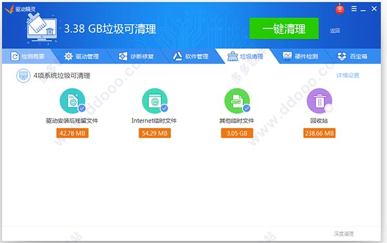The image size is (387, 243).
Task: Switch to the 硬件检测 tab
Action: point(300,57)
